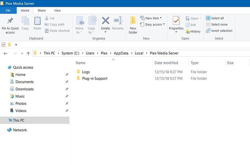Image resolution: width=250 pixels, height=165 pixels.
Task: Open the File menu tab
Action: tap(8, 10)
